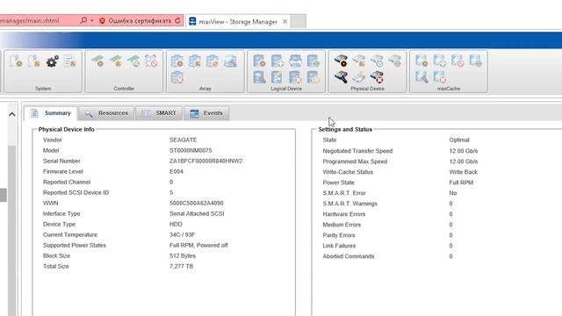Click interface type Serial Attached SCSI
This screenshot has width=562, height=316.
coord(197,213)
